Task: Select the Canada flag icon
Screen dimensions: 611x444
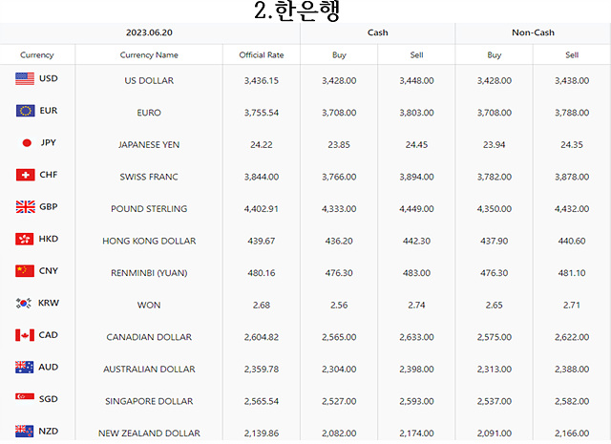Action: coord(25,335)
